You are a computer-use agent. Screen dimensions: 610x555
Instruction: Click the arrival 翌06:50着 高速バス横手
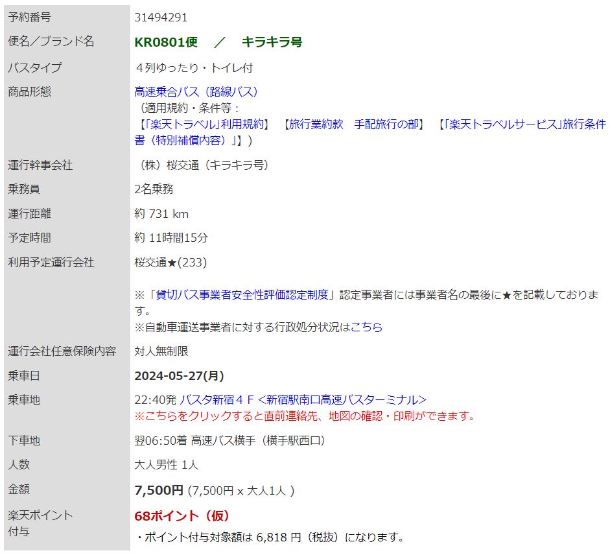tap(230, 441)
